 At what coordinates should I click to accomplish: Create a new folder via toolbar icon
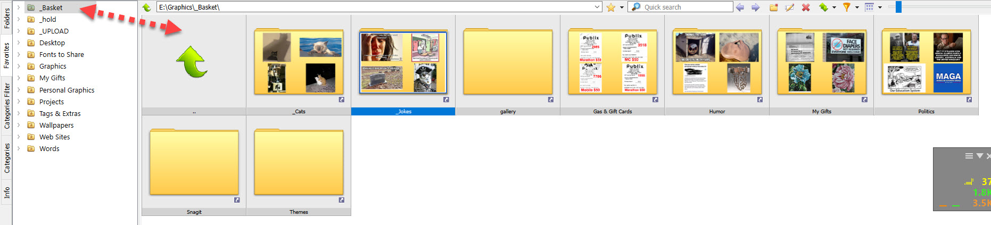point(774,7)
